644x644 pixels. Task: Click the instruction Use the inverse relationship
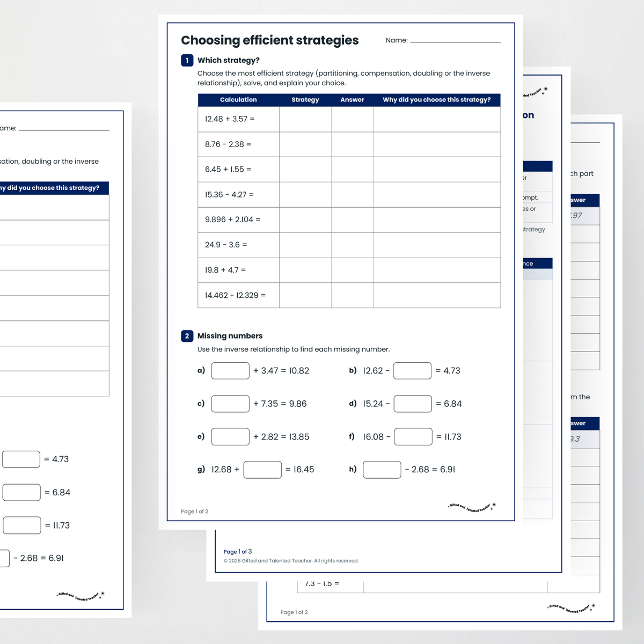[x=294, y=349]
